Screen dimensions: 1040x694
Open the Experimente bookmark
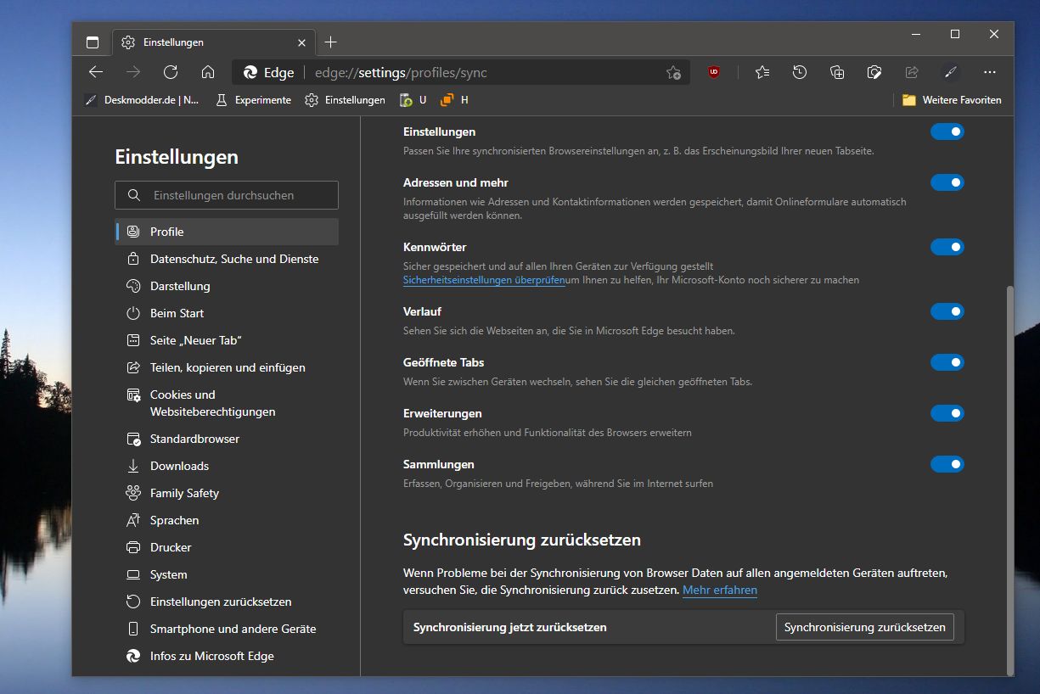coord(253,100)
